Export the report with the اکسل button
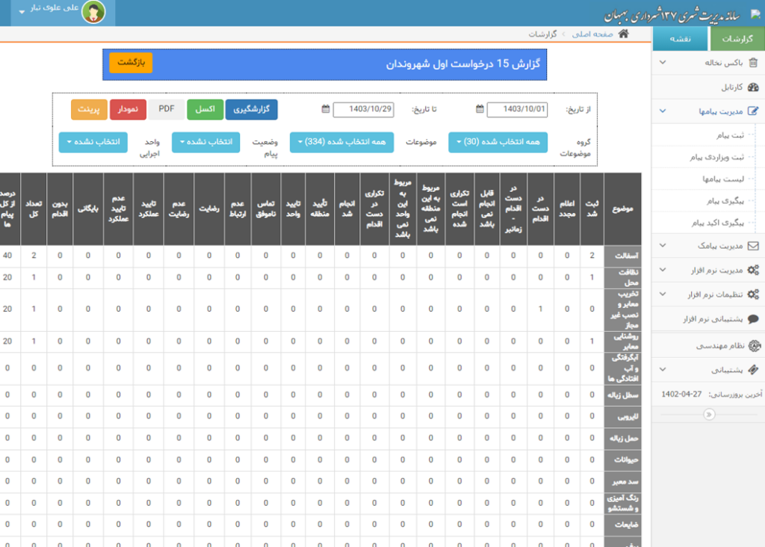 (x=205, y=109)
